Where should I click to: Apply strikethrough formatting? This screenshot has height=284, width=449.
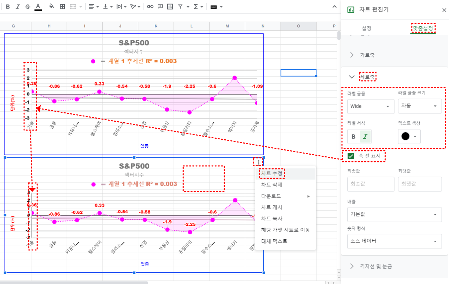click(28, 6)
